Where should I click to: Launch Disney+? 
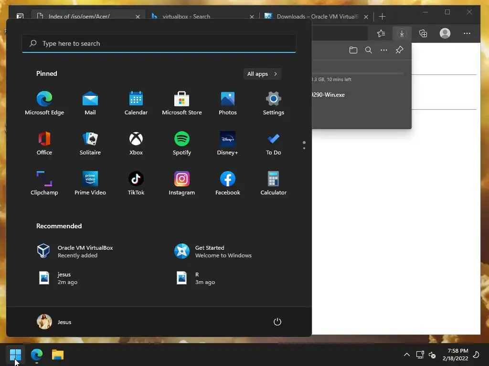tap(228, 144)
